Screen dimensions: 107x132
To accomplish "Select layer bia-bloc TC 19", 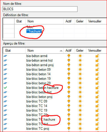I will 37,110.
